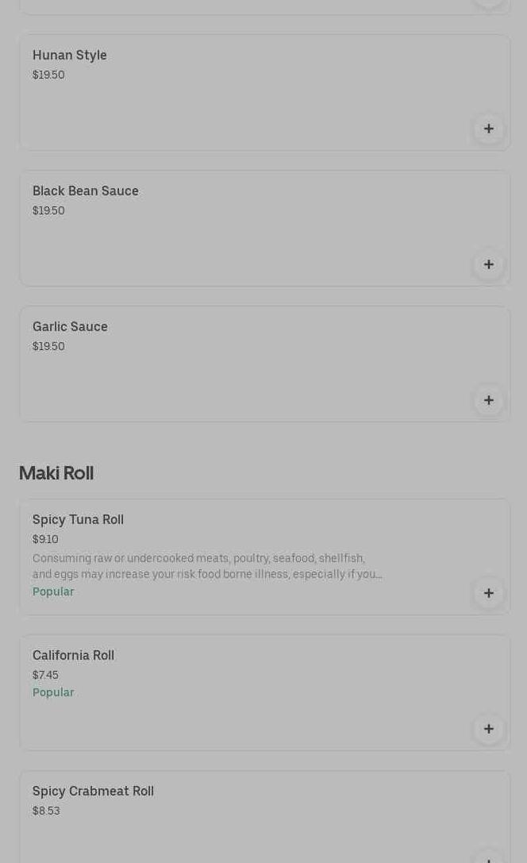Click the $19.50 price under Black Bean Sauce
The image size is (527, 863).
pos(48,210)
